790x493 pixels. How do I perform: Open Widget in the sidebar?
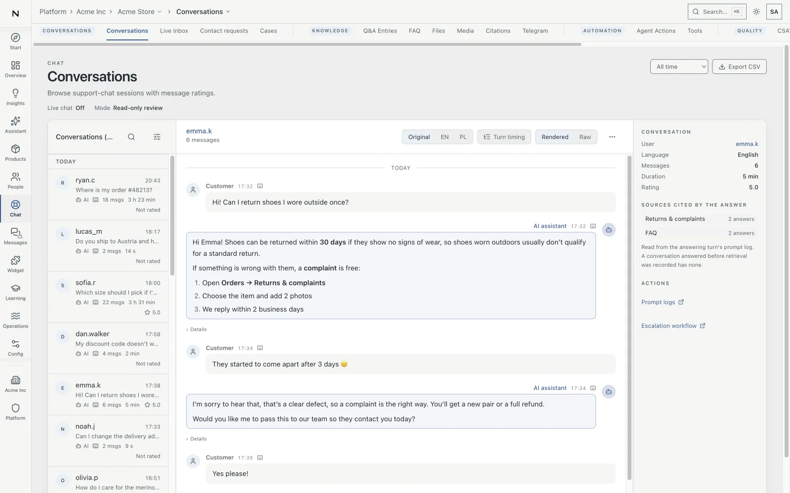(x=15, y=264)
